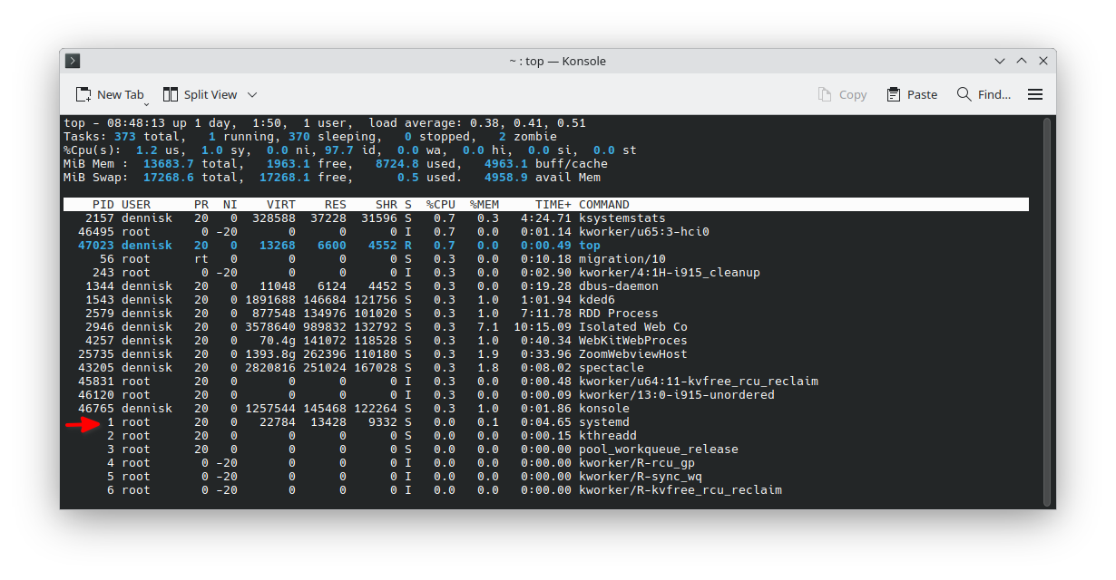Click the Konsole terminal icon in title bar
Image resolution: width=1116 pixels, height=580 pixels.
point(73,61)
